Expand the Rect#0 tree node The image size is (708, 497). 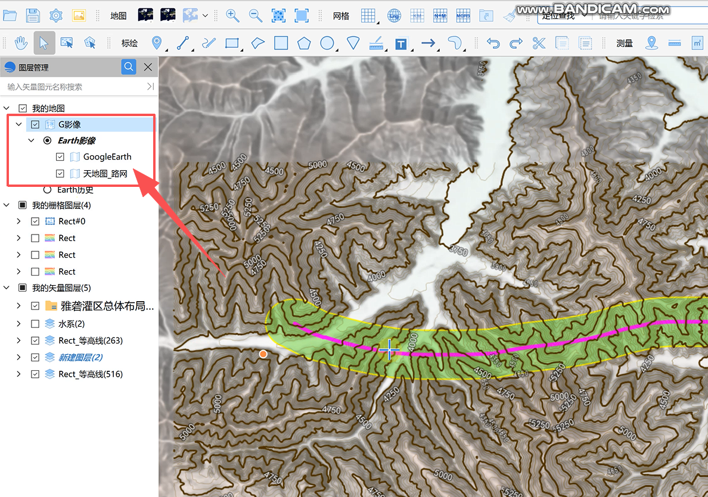click(x=19, y=221)
